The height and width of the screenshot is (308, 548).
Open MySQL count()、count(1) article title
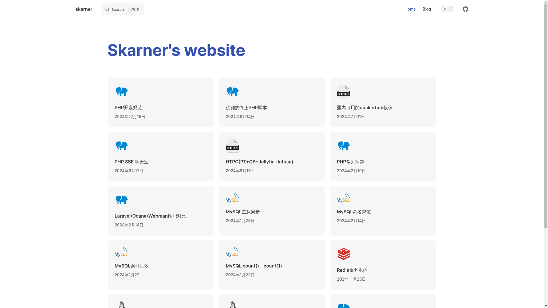click(254, 266)
